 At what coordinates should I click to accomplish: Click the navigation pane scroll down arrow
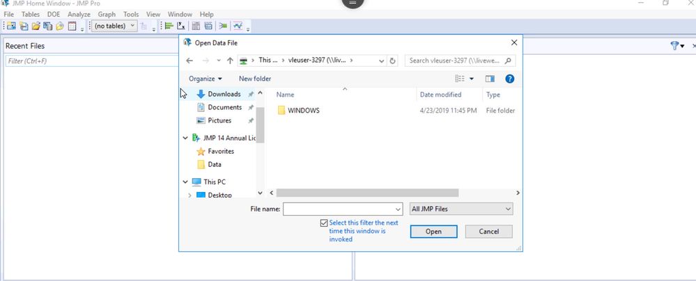point(260,193)
